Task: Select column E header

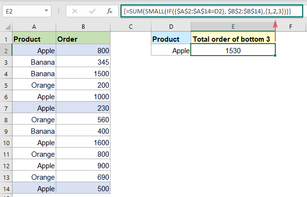Action: tap(233, 28)
